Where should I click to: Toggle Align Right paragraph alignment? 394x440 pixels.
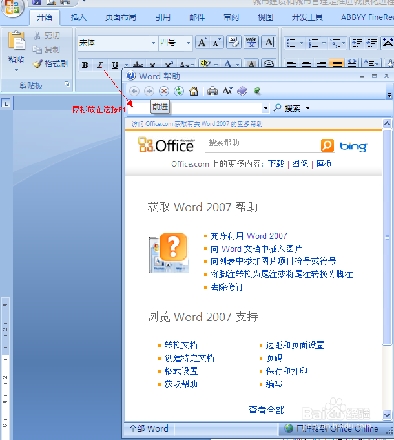click(322, 64)
